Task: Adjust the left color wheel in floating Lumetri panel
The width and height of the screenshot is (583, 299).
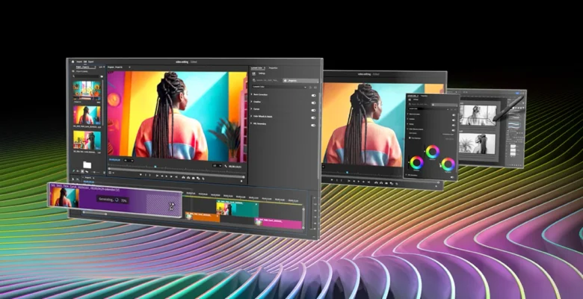Action: click(416, 162)
